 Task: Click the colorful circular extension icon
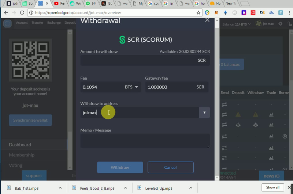click(207, 13)
